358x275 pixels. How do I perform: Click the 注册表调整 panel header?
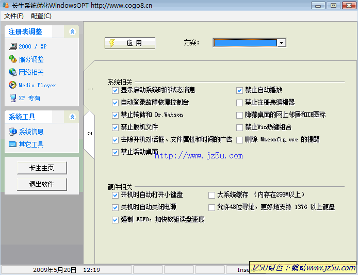tap(42, 31)
